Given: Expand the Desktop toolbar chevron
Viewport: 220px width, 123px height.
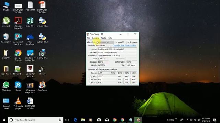Looking at the screenshot, I should [176, 119].
